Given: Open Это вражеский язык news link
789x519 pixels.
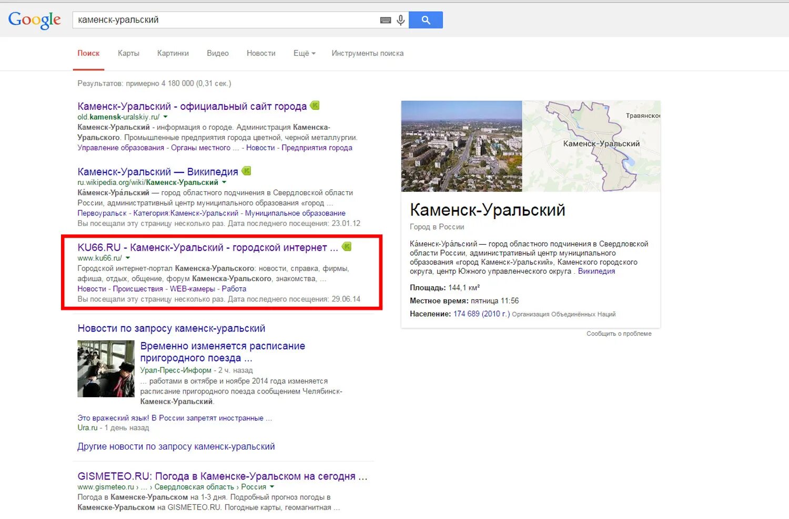Looking at the screenshot, I should tap(175, 418).
